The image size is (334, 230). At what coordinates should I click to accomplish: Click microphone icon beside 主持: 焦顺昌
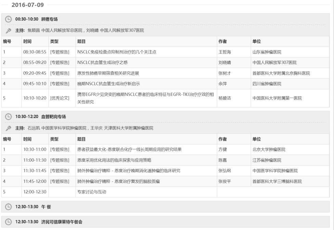click(8, 31)
